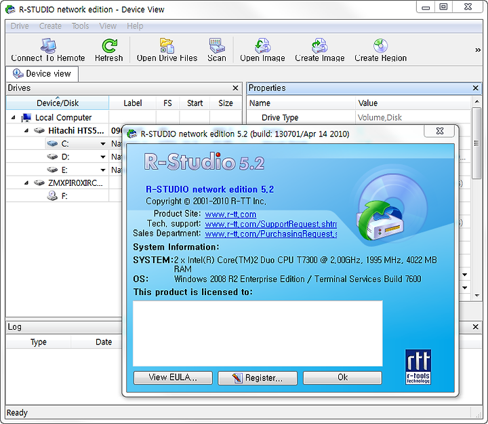Open the Drive menu

click(20, 26)
